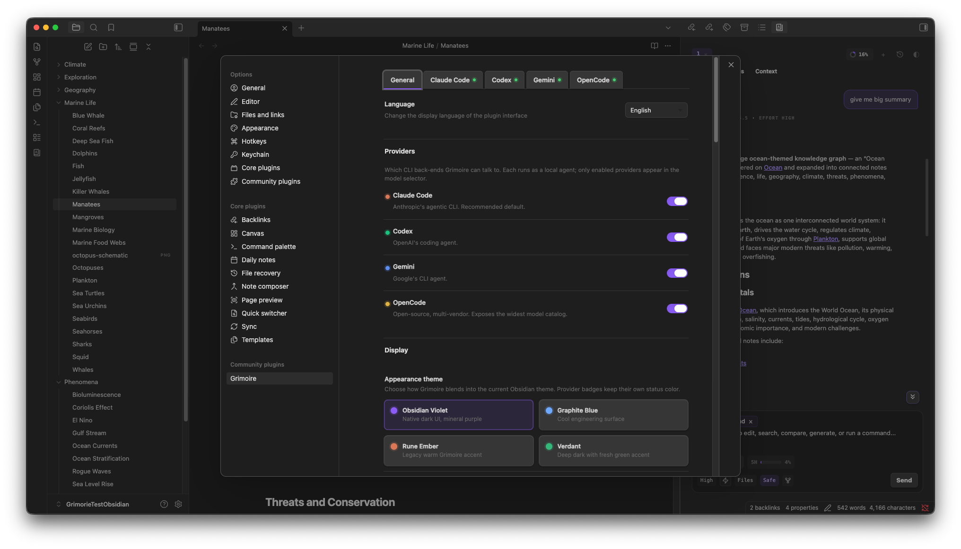
Task: Click settings dialog vertical scrollbar
Action: point(716,100)
